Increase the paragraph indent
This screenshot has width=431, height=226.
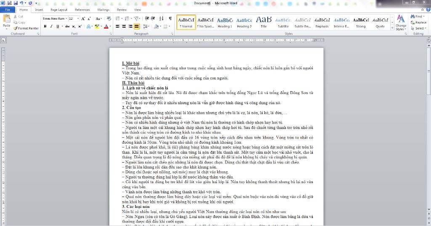tap(153, 18)
